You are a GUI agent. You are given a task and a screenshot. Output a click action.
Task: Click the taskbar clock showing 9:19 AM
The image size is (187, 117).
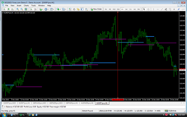click(x=181, y=115)
